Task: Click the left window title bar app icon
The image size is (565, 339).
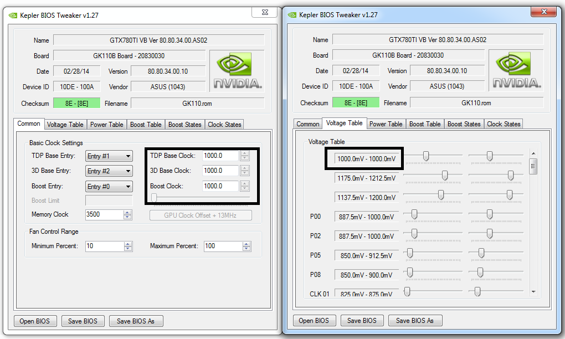Action: pos(13,16)
